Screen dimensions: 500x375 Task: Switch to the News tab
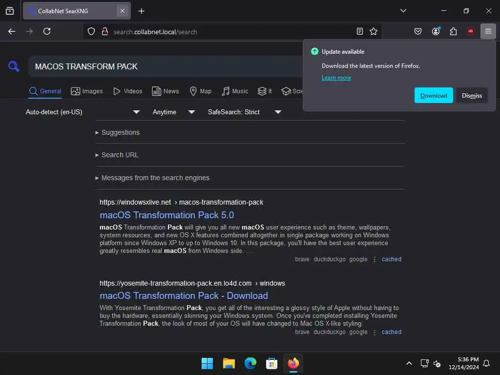[166, 91]
